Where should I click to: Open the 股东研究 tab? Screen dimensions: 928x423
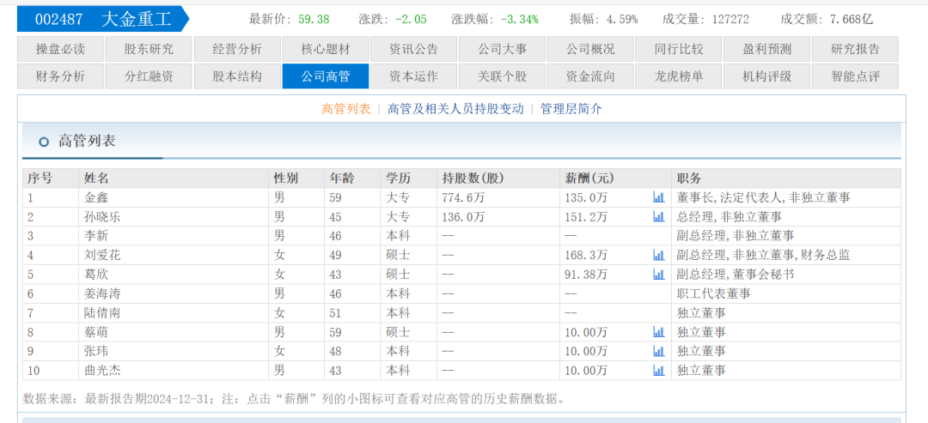click(x=149, y=49)
